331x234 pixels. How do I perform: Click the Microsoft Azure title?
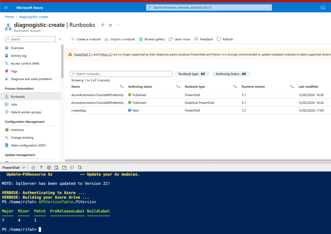coord(29,8)
